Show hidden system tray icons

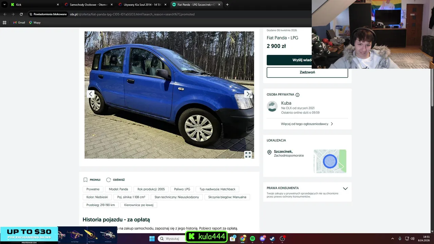393,239
